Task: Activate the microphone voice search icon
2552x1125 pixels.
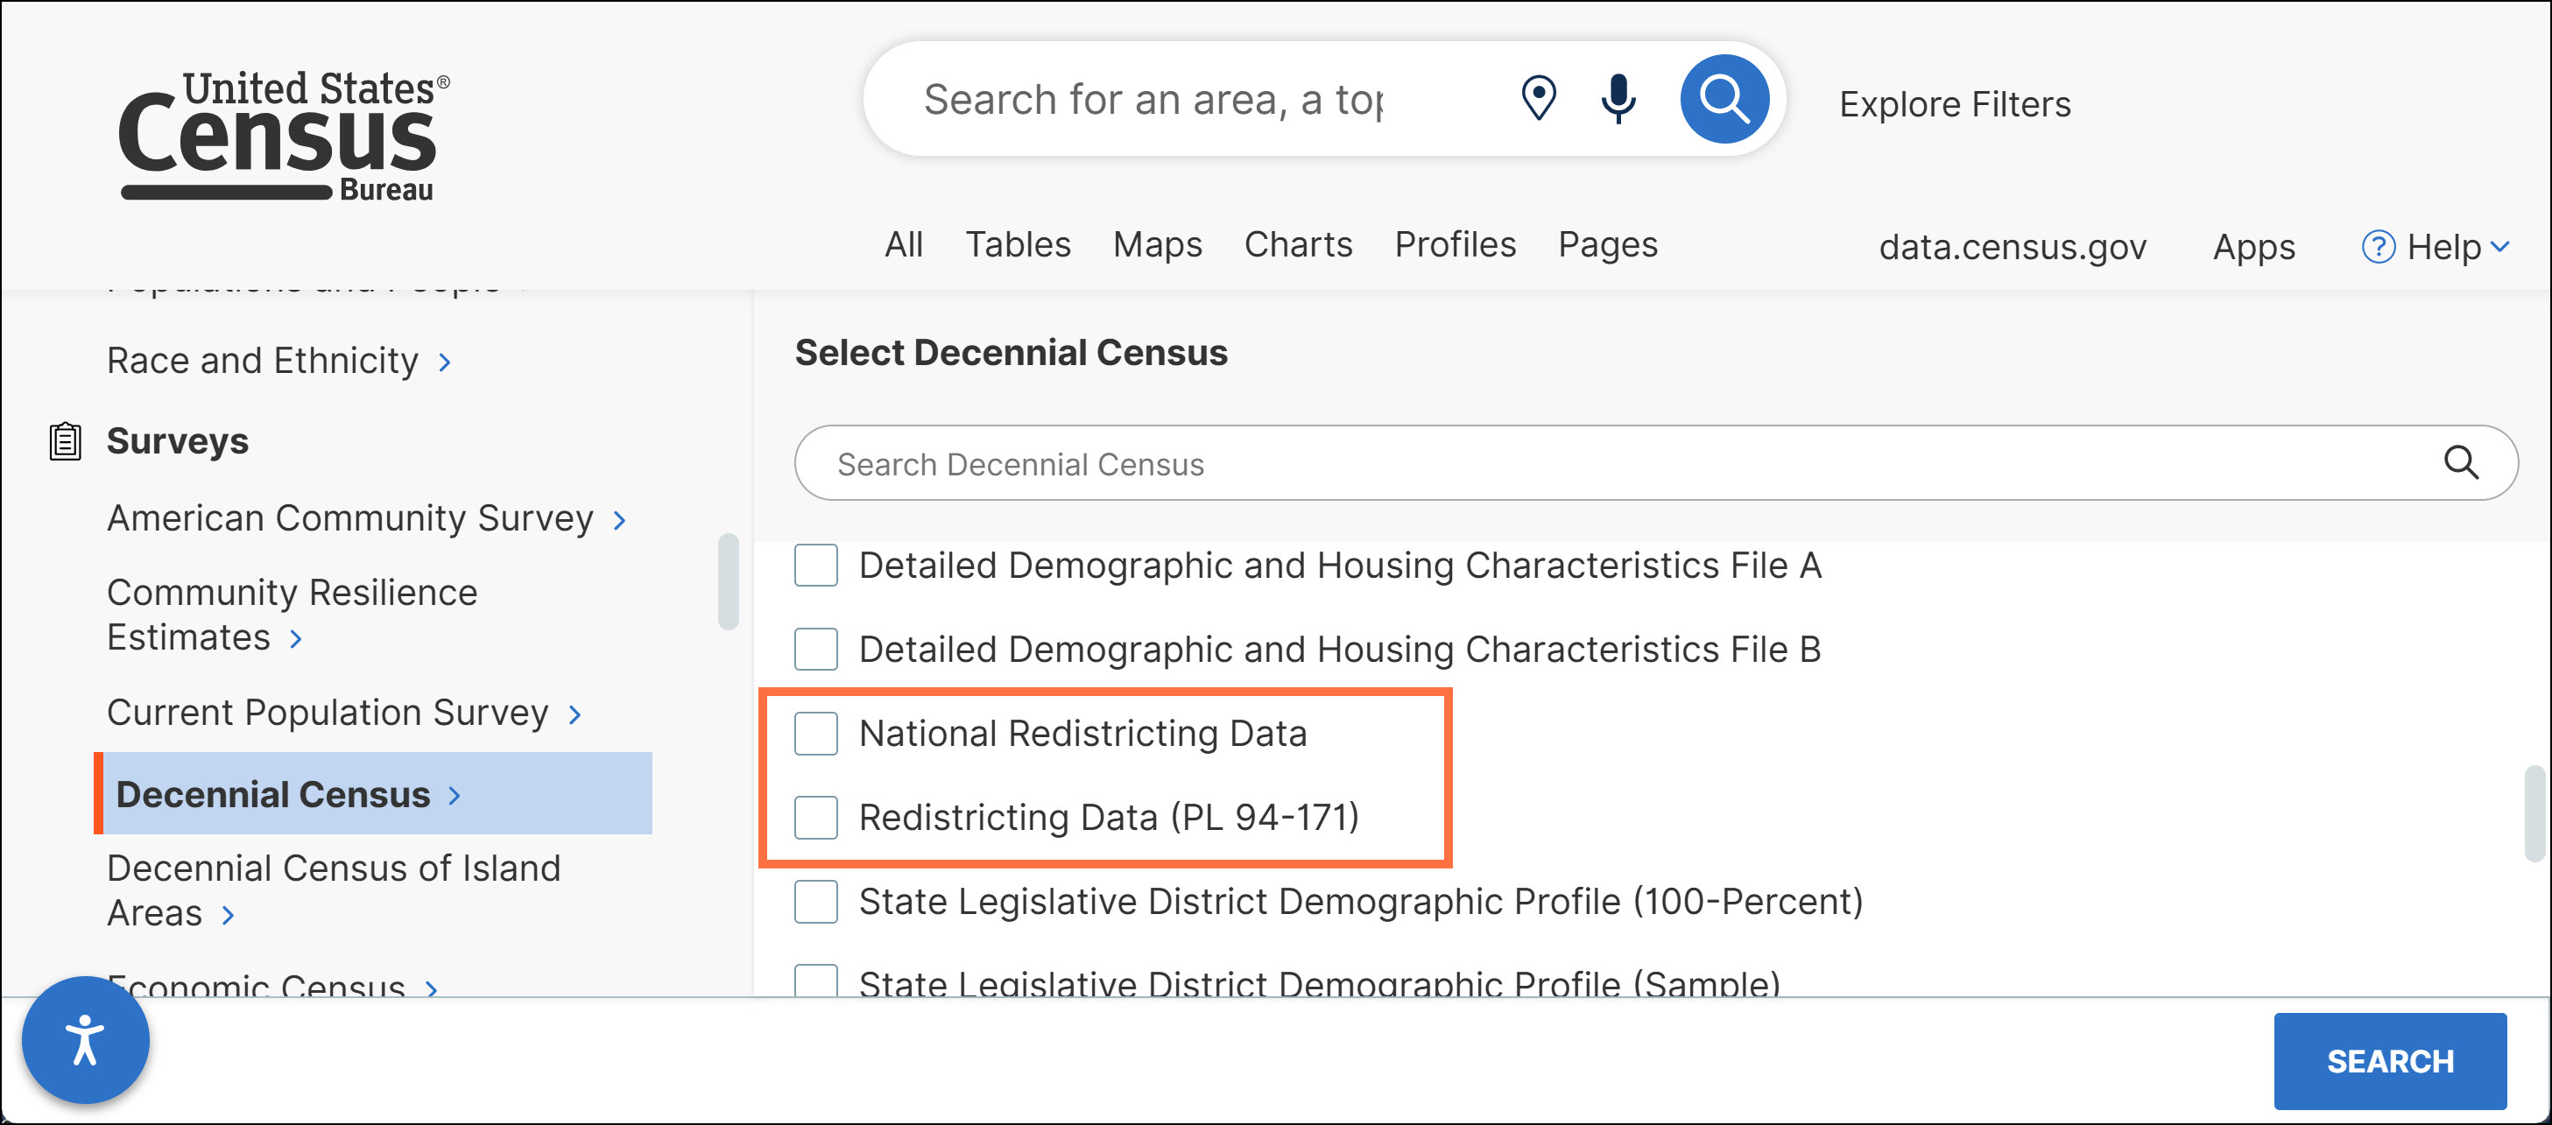Action: tap(1618, 98)
